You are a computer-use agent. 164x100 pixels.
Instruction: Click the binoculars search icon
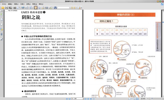point(55,8)
